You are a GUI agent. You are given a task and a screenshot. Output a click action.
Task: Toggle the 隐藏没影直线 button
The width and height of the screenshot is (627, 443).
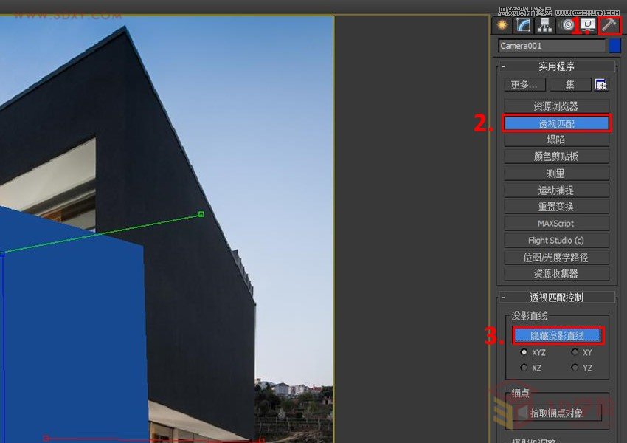pyautogui.click(x=557, y=334)
